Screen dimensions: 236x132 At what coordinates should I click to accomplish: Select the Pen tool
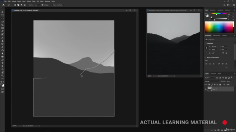(x=3, y=60)
